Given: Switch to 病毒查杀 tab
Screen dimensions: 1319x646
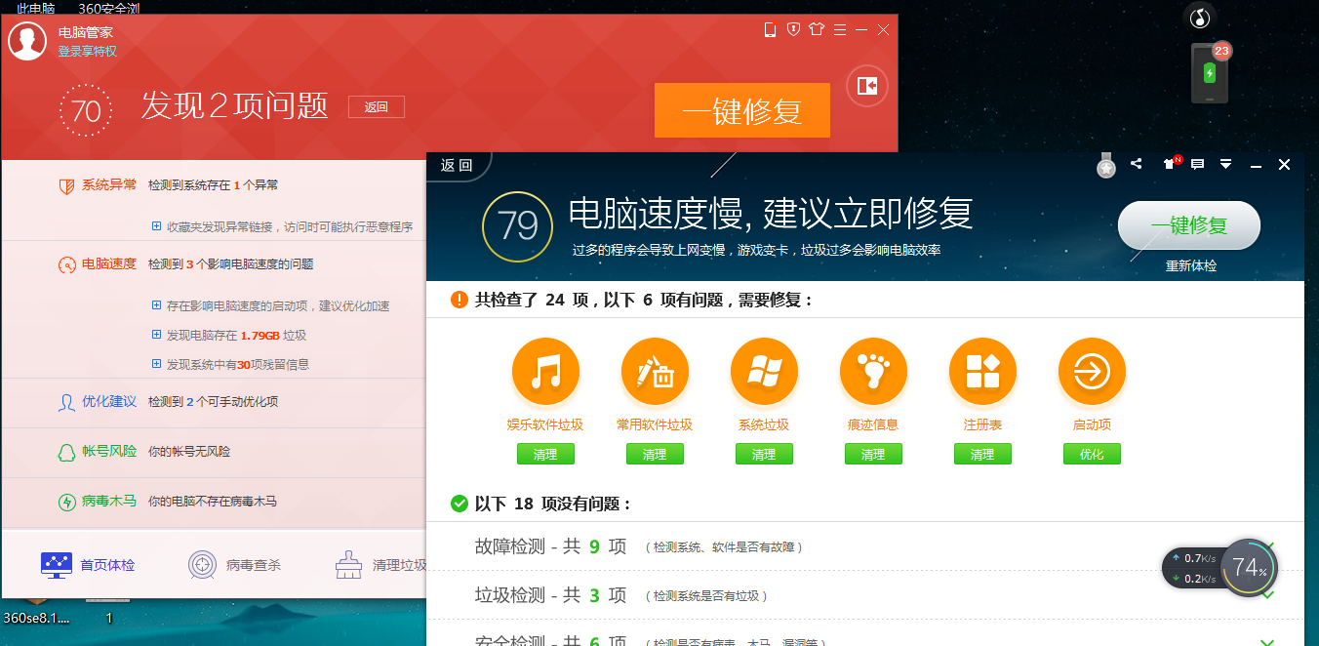Looking at the screenshot, I should pos(234,564).
